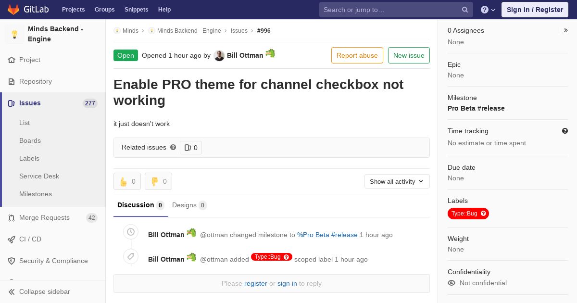This screenshot has height=303, width=577.
Task: Click the CI / CD rocket icon
Action: click(x=12, y=240)
